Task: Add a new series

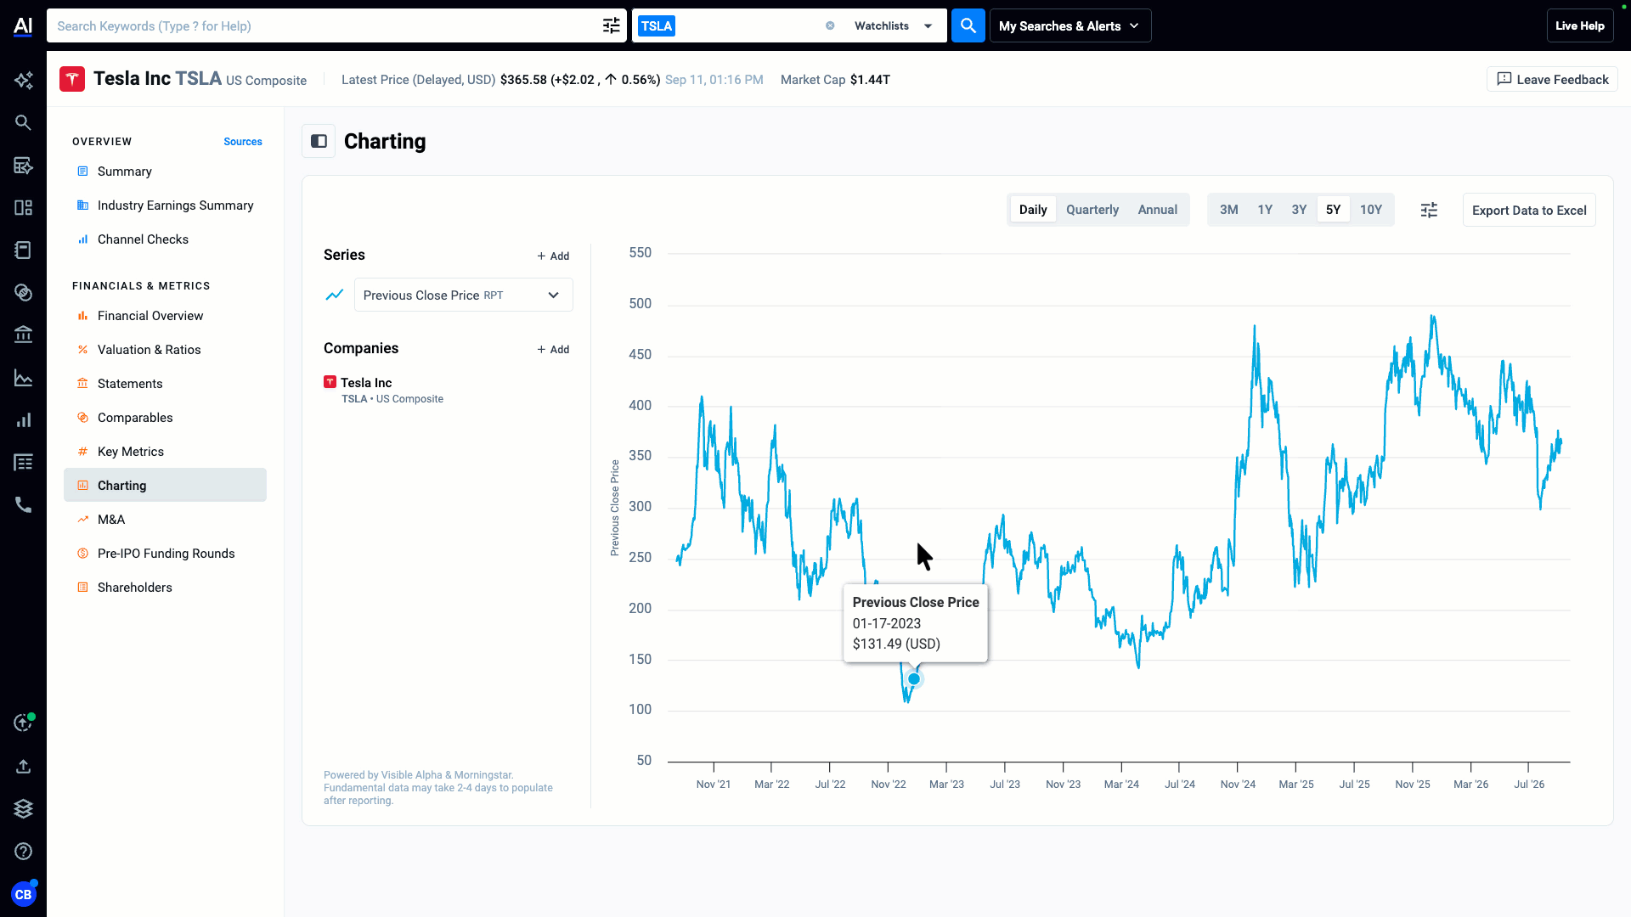Action: tap(553, 256)
